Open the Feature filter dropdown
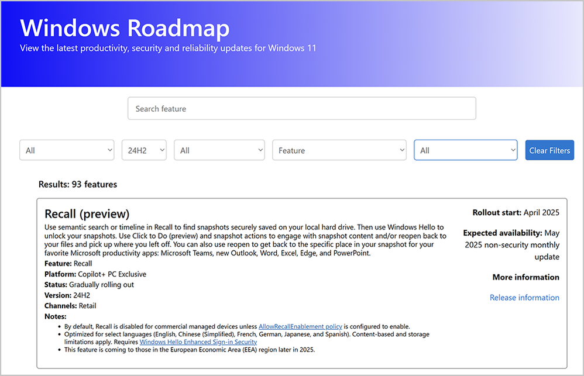The height and width of the screenshot is (376, 584). [x=339, y=150]
